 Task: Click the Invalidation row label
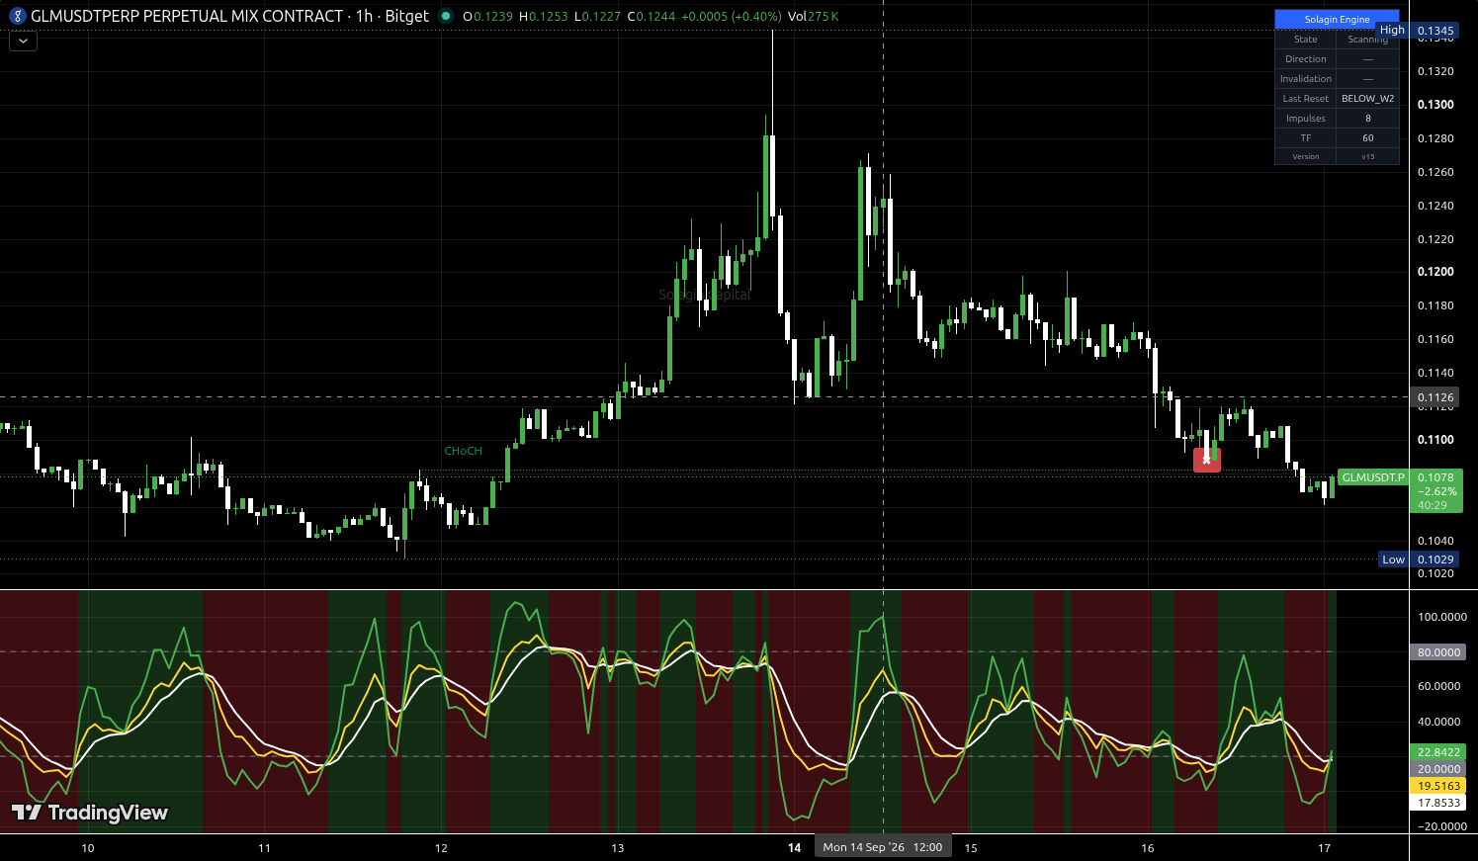pyautogui.click(x=1306, y=79)
